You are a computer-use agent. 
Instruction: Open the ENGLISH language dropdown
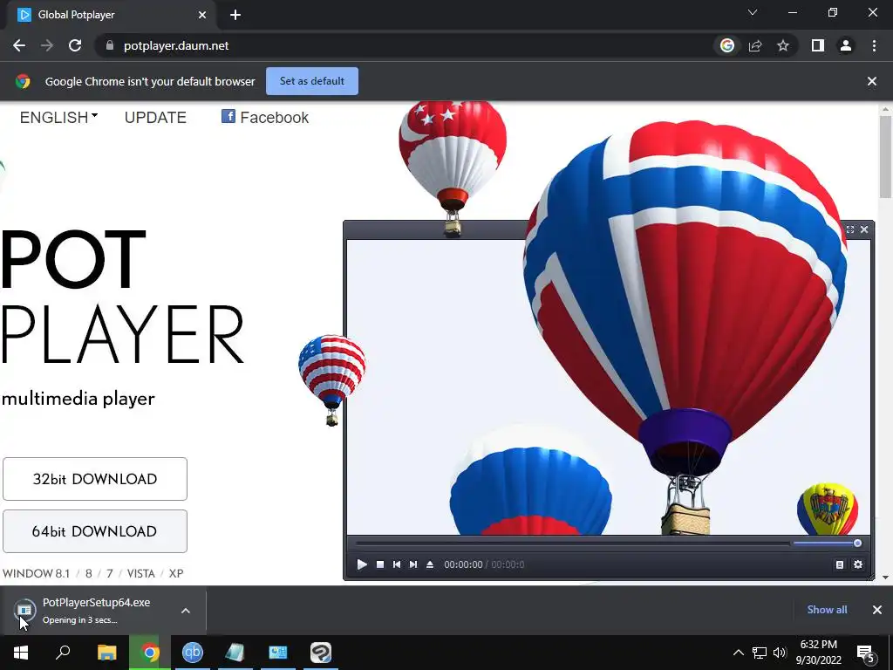pyautogui.click(x=58, y=118)
